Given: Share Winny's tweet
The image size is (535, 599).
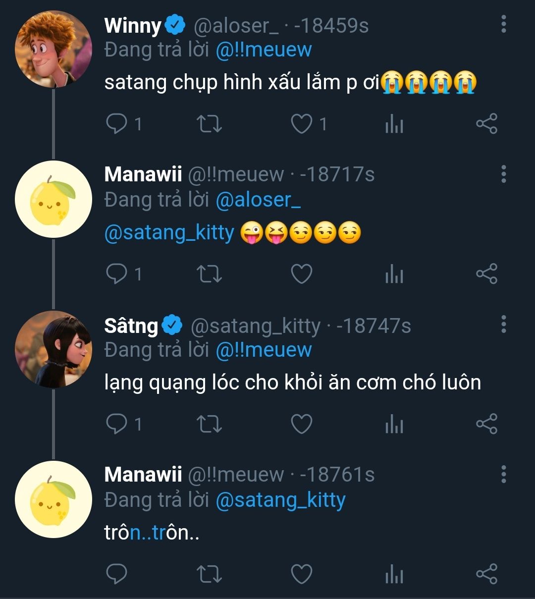Looking at the screenshot, I should coord(486,124).
